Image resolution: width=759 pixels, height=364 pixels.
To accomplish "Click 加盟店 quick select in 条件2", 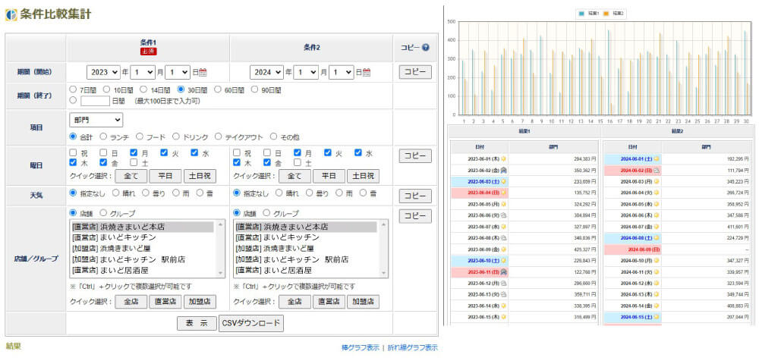I will click(x=363, y=302).
